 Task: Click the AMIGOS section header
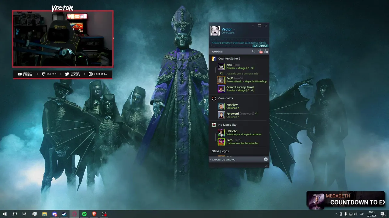coord(217,52)
